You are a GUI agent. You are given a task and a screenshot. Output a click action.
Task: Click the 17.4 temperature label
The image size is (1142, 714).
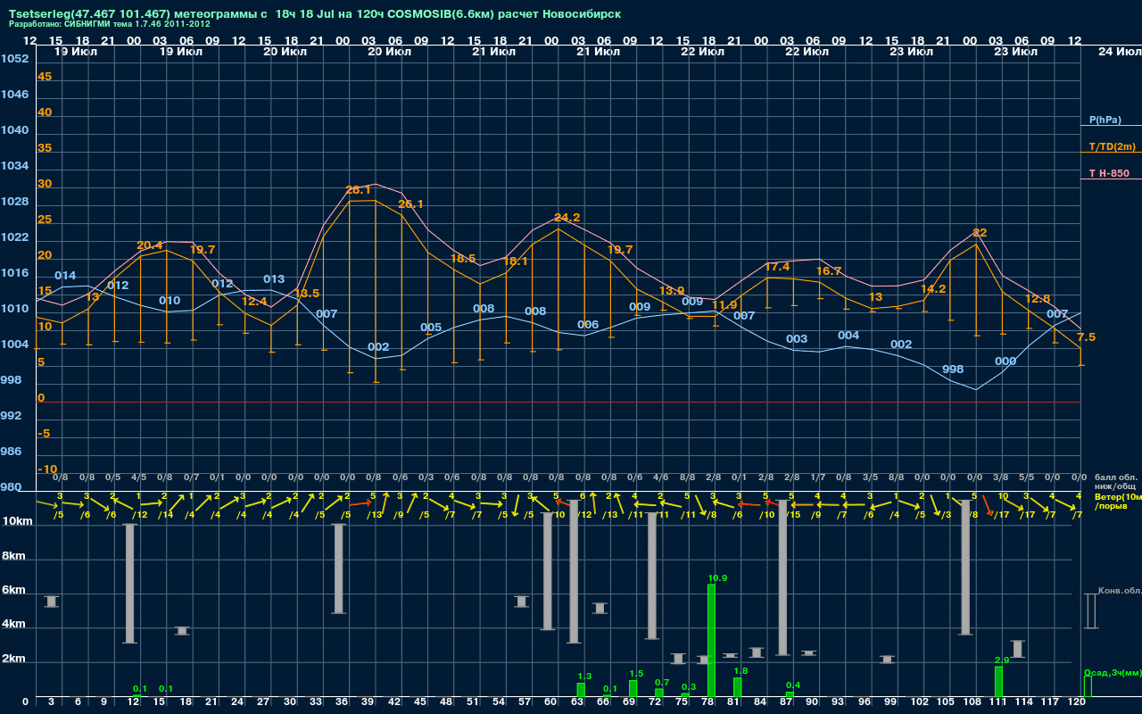[777, 267]
